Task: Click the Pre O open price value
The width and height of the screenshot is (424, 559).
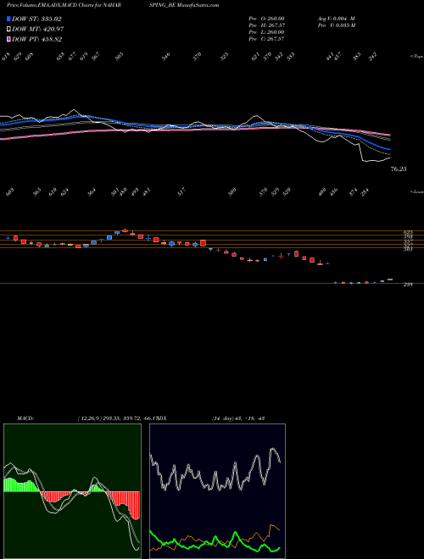Action: point(266,19)
